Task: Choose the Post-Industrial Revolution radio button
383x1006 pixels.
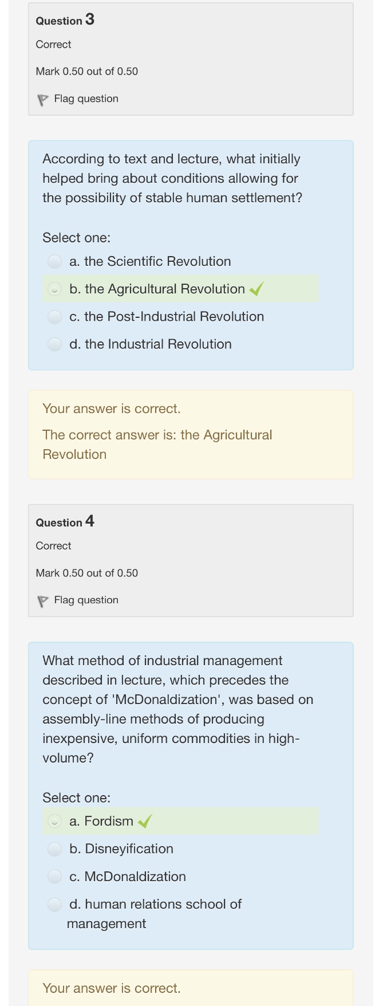Action: pos(54,317)
